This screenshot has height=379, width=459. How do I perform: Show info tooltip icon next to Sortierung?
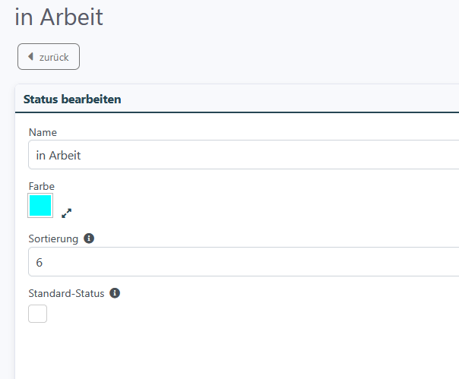[89, 238]
